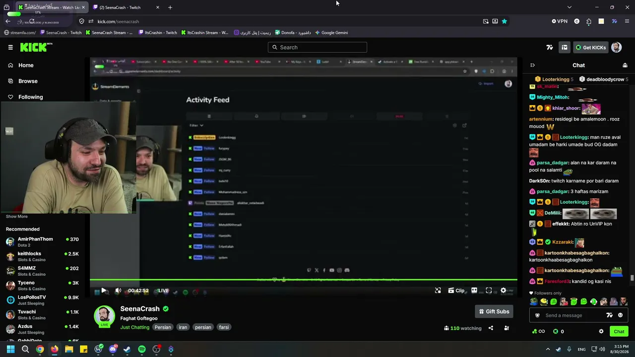Click the chat scrollbar
This screenshot has width=635, height=357.
tap(632, 278)
